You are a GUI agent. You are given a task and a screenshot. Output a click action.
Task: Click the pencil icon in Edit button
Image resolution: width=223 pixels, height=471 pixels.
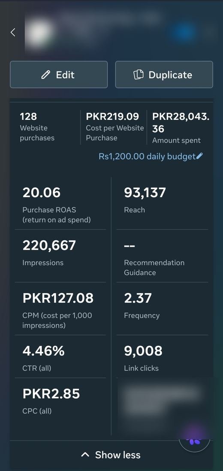46,74
